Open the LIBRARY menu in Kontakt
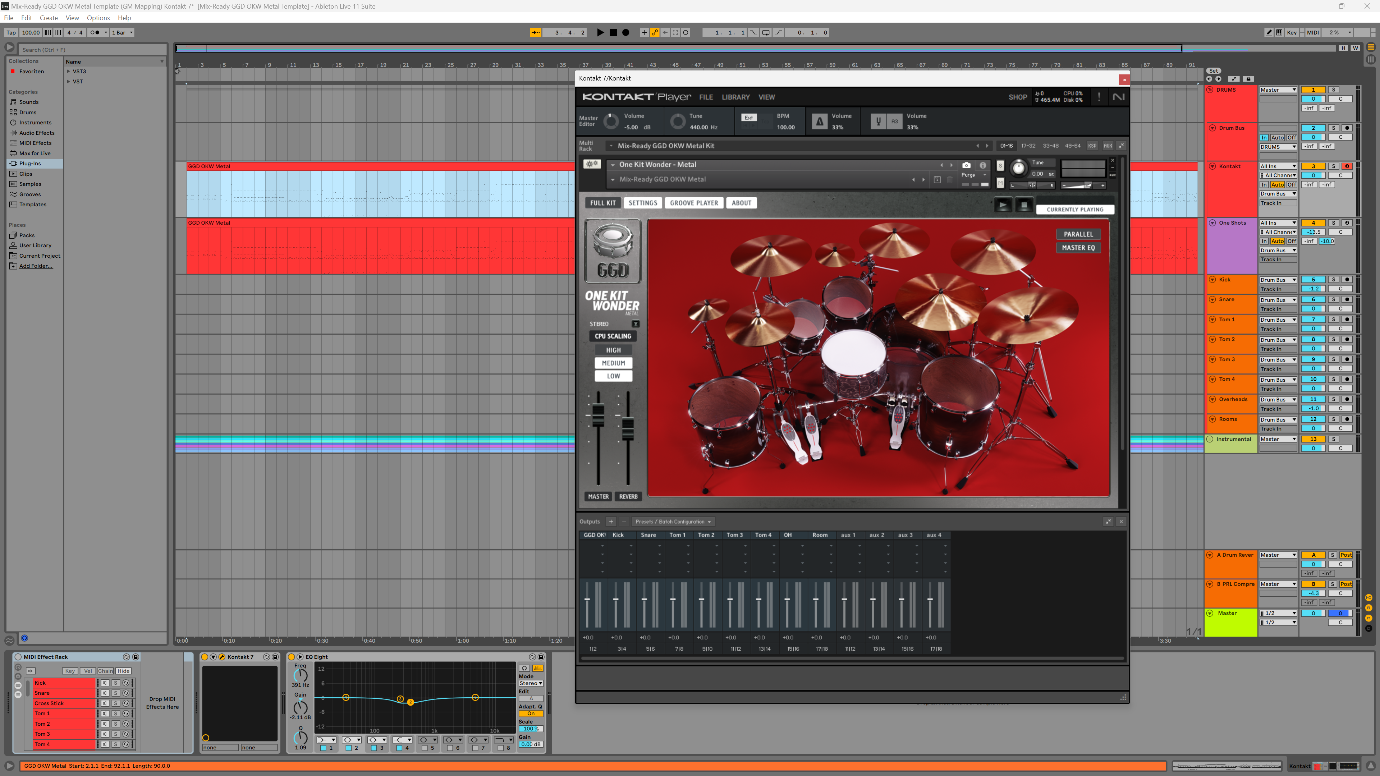Viewport: 1380px width, 776px height. click(x=735, y=97)
